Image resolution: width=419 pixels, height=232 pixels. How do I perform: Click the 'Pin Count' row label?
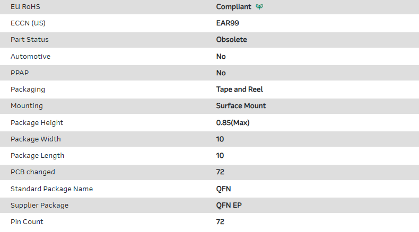pyautogui.click(x=27, y=222)
